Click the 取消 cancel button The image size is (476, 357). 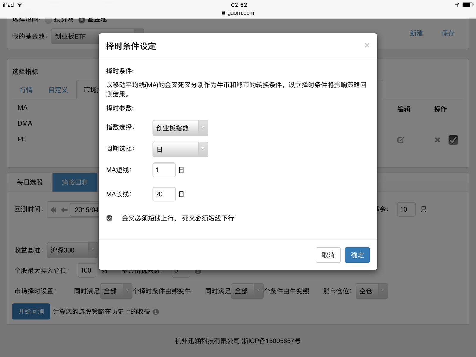pos(328,255)
